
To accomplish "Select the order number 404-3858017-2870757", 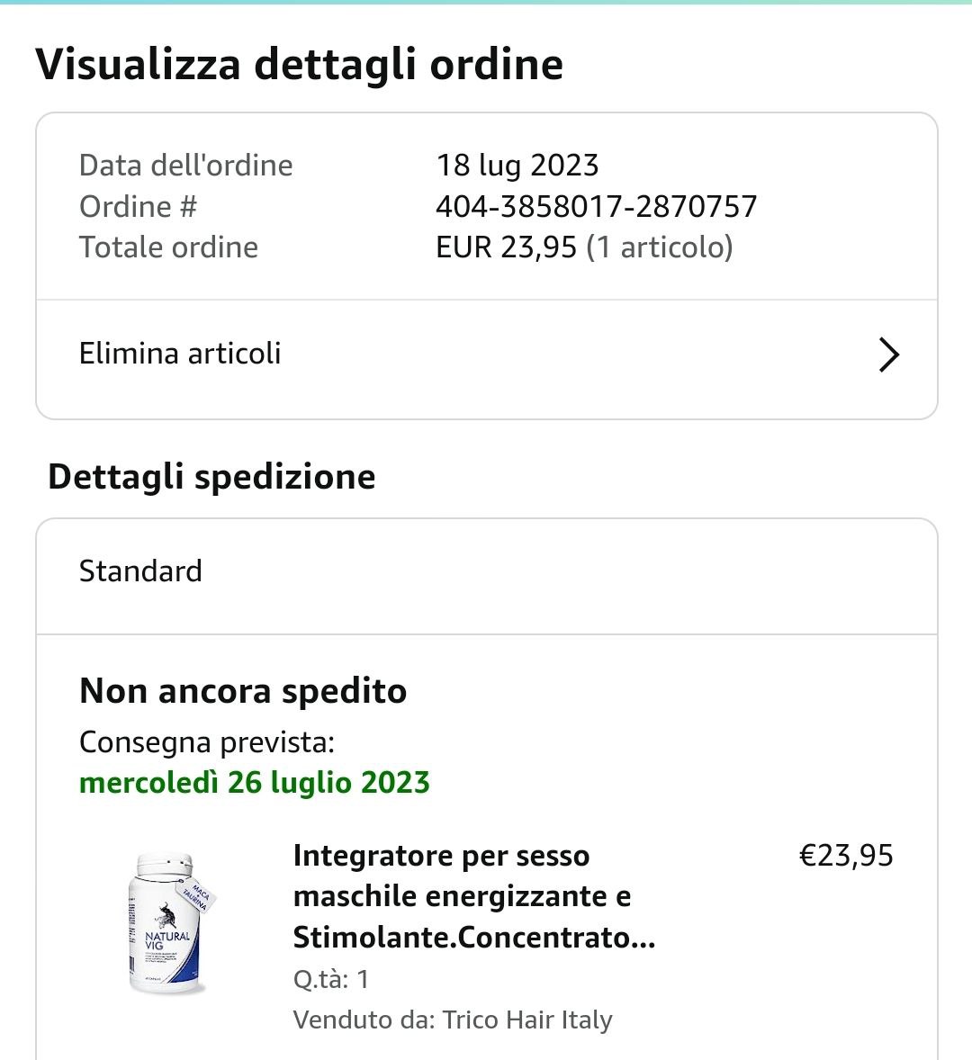I will click(596, 207).
